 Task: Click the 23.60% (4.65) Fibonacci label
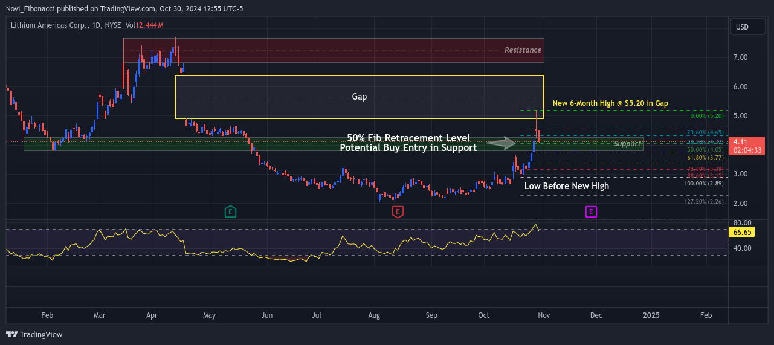click(x=705, y=132)
